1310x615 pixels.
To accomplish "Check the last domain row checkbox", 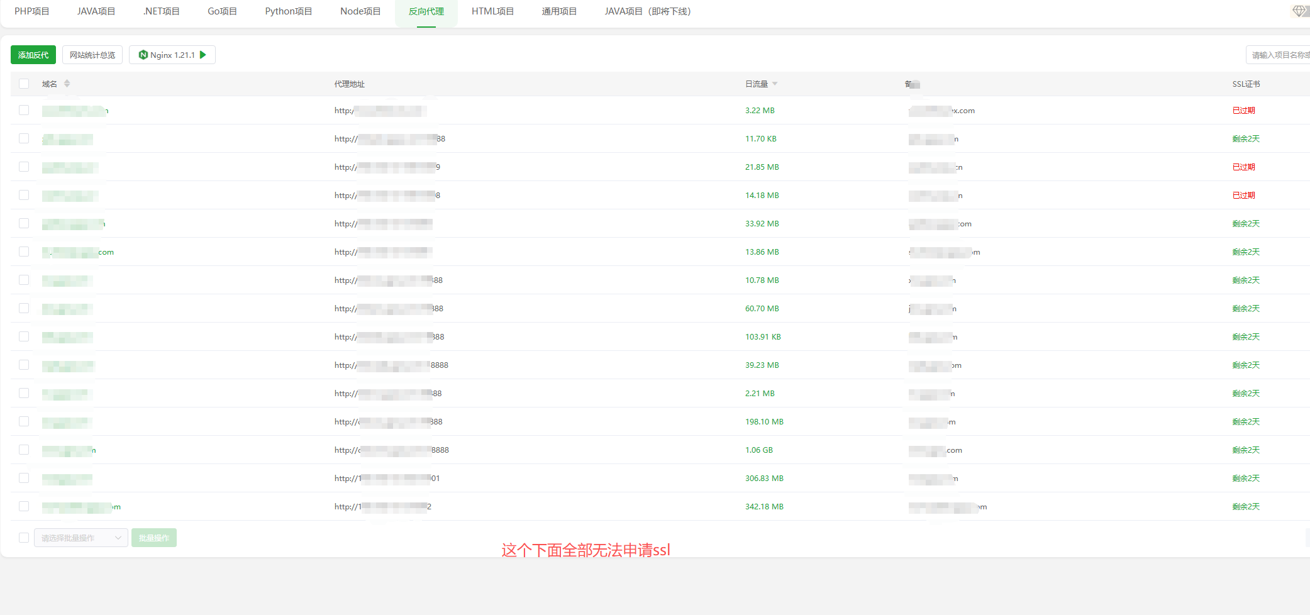I will pos(24,506).
